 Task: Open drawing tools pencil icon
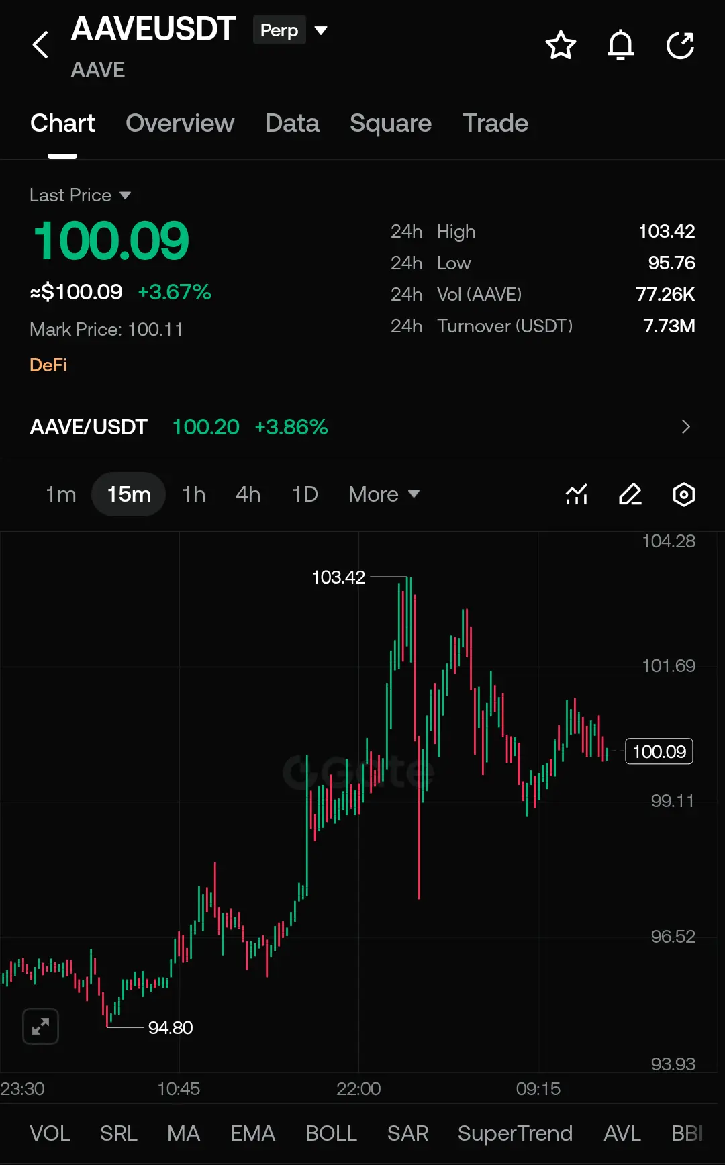point(630,494)
